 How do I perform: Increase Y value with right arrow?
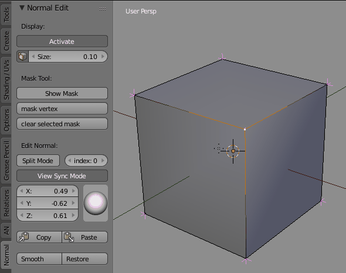point(74,203)
